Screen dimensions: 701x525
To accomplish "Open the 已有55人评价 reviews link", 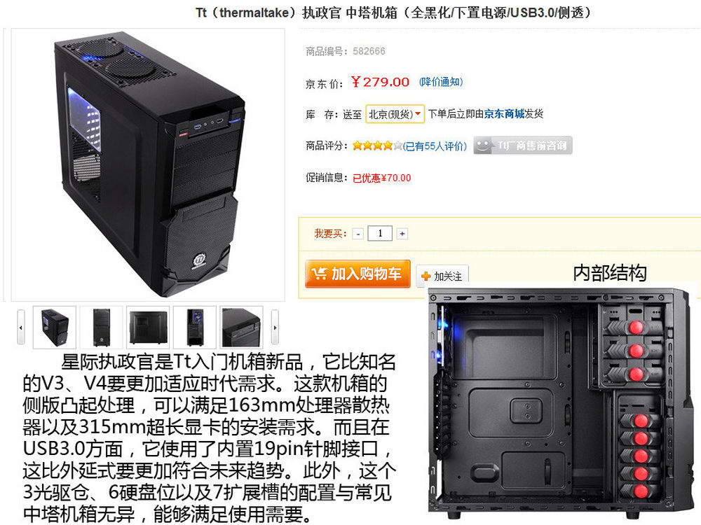I will [x=435, y=146].
